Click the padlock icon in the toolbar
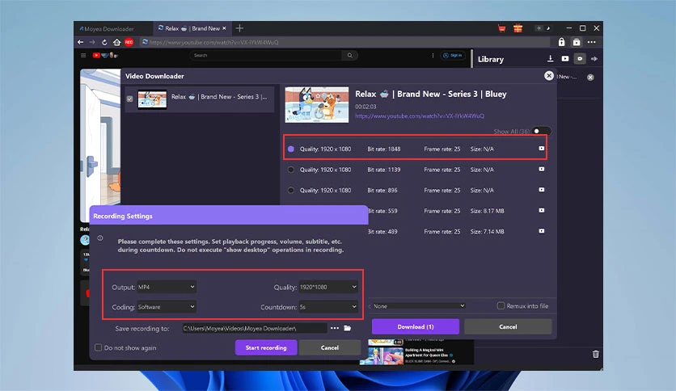Screen dimensions: 676x391 pos(561,42)
